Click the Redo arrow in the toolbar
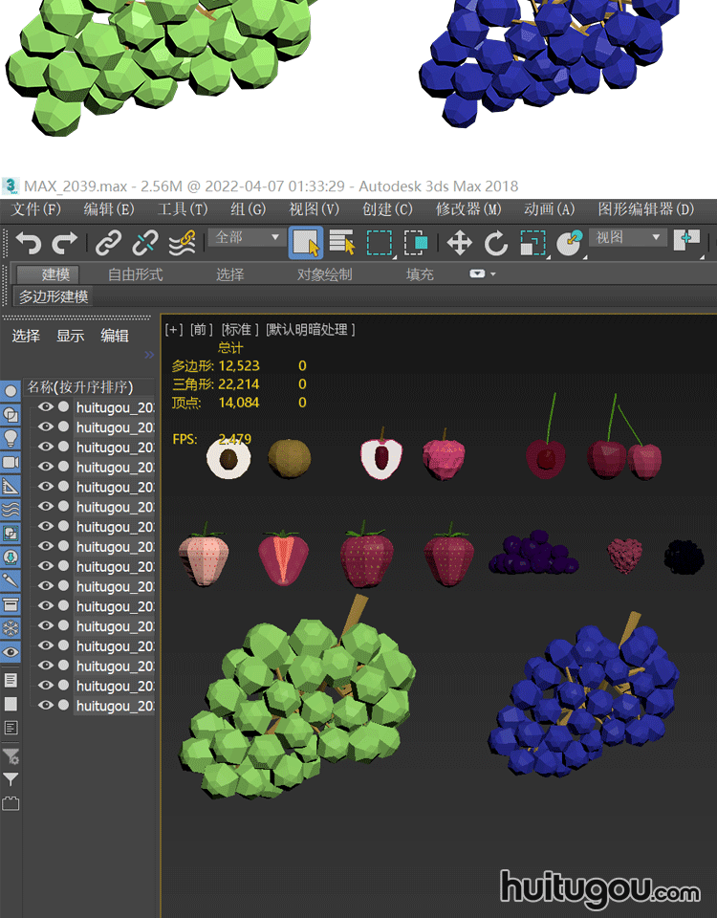The width and height of the screenshot is (717, 918). click(65, 243)
